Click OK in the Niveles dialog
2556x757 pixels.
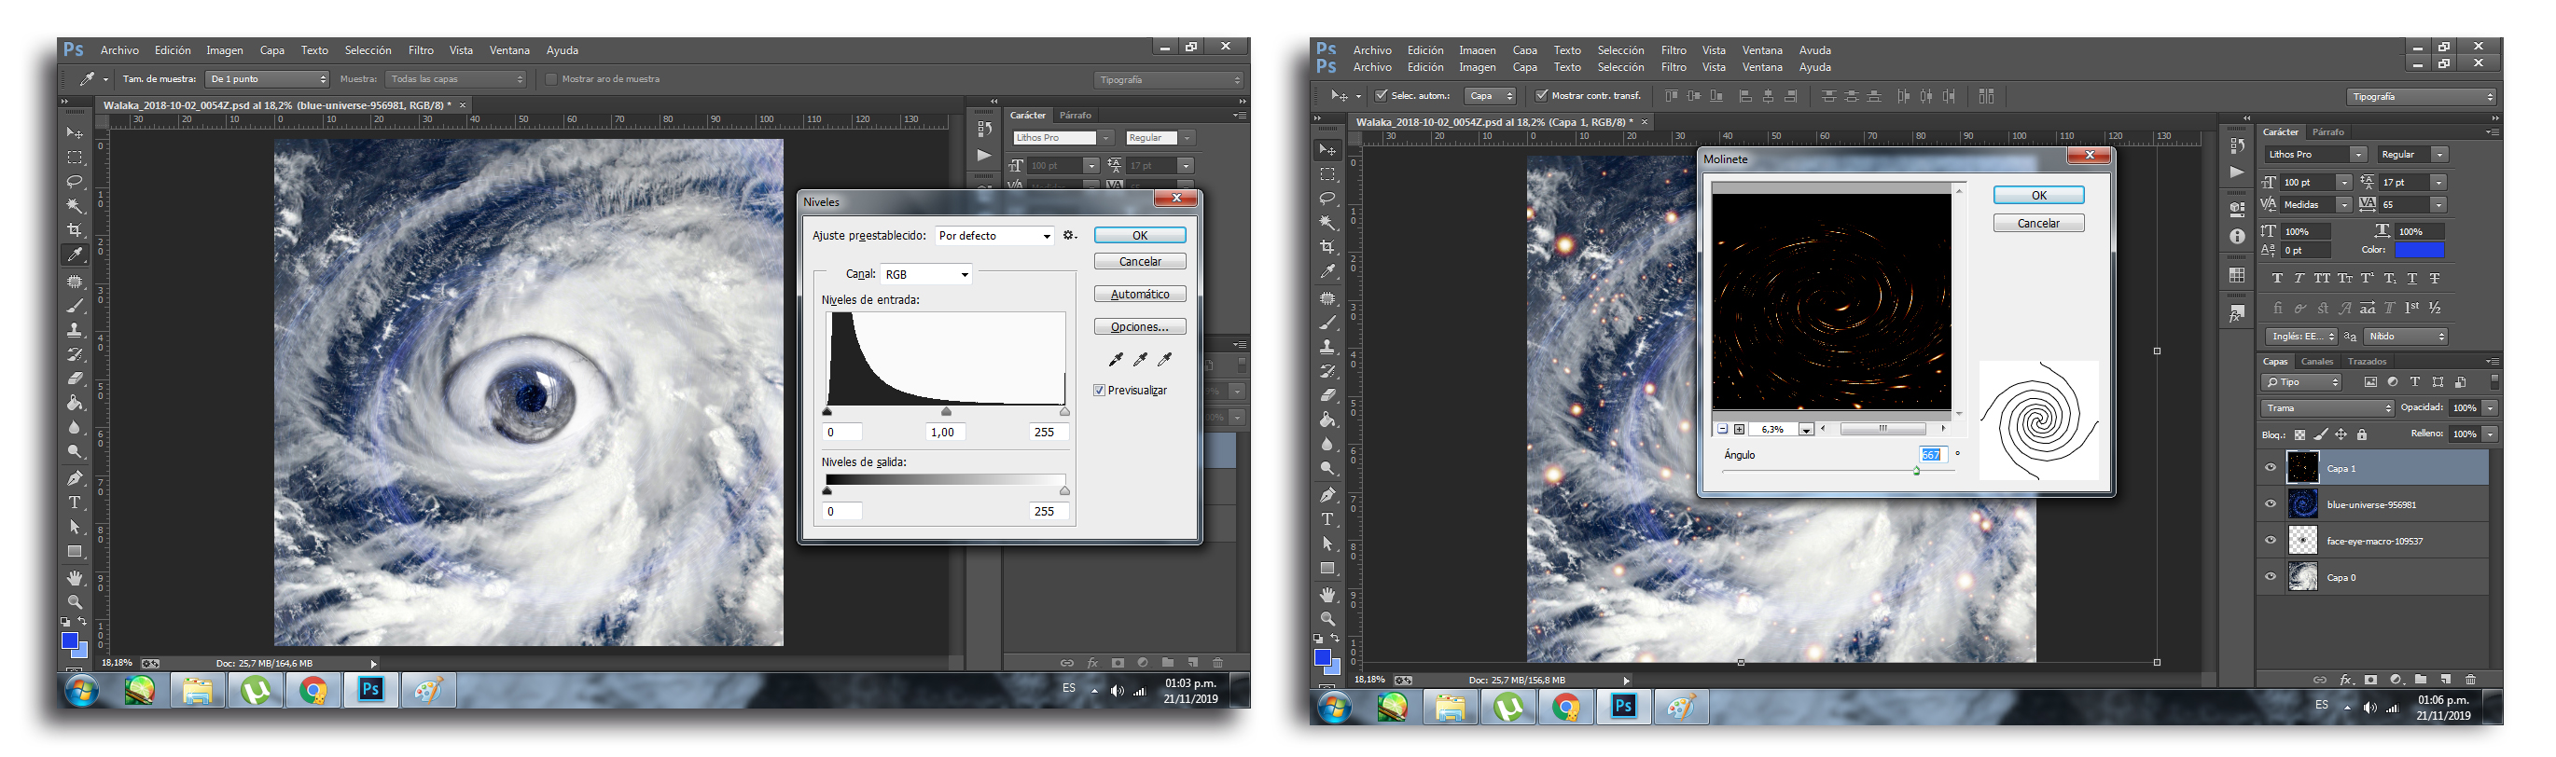click(x=1140, y=236)
